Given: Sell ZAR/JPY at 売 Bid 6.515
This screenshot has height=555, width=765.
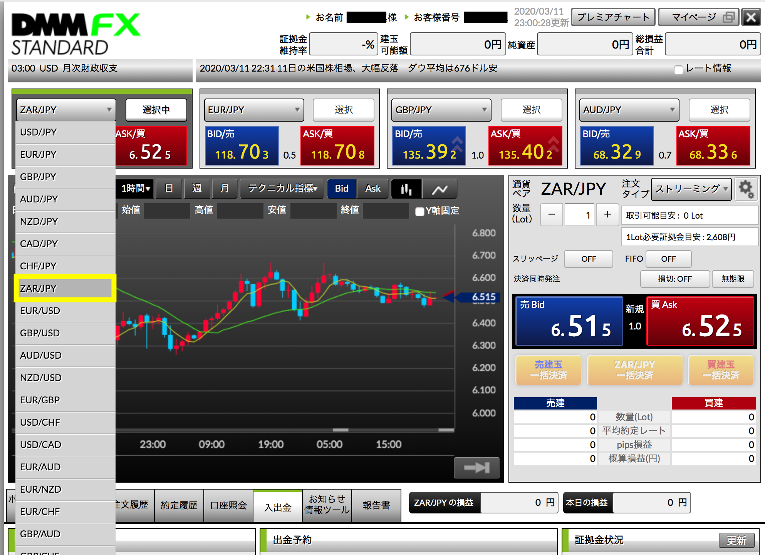Looking at the screenshot, I should pos(569,321).
